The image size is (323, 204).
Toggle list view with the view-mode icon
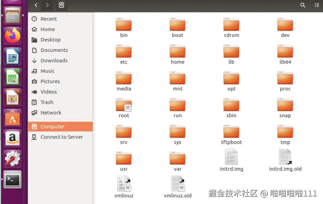coord(317,5)
